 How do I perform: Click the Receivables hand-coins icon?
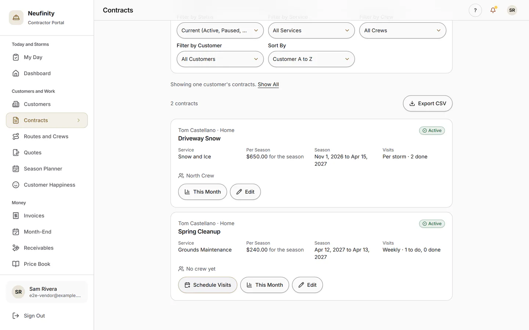pos(16,248)
